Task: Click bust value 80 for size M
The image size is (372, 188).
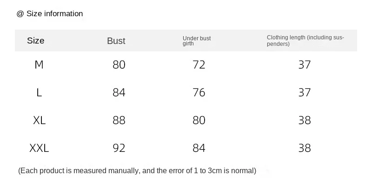Action: [119, 65]
